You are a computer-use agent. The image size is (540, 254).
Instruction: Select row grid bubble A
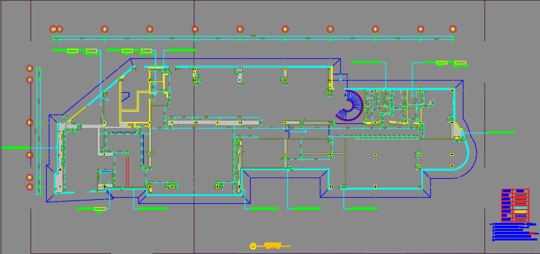pyautogui.click(x=30, y=187)
